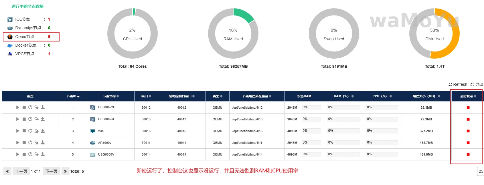484x185 pixels.
Task: Wipe the AR1000v node with the eraser icon
Action: click(37, 142)
